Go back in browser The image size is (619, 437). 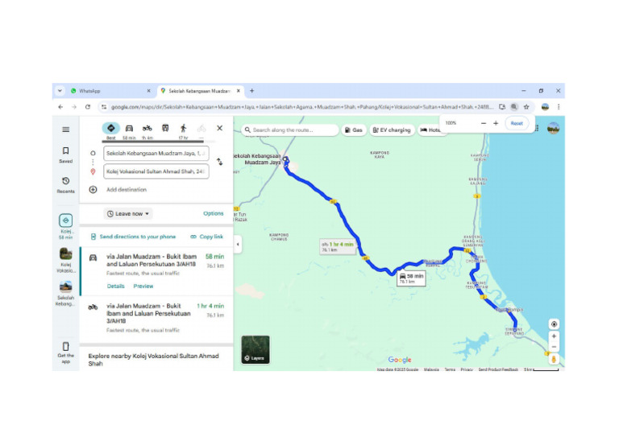[x=60, y=107]
